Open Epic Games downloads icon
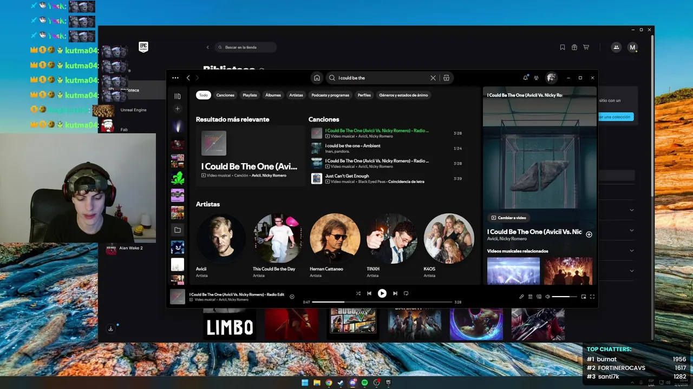 pyautogui.click(x=110, y=328)
